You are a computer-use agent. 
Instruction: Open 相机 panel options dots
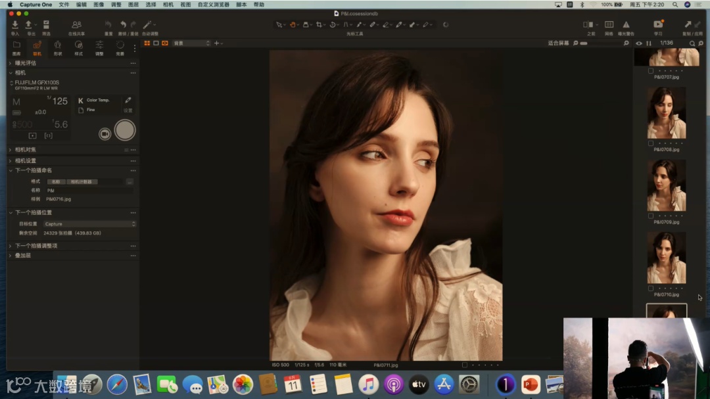tap(133, 73)
